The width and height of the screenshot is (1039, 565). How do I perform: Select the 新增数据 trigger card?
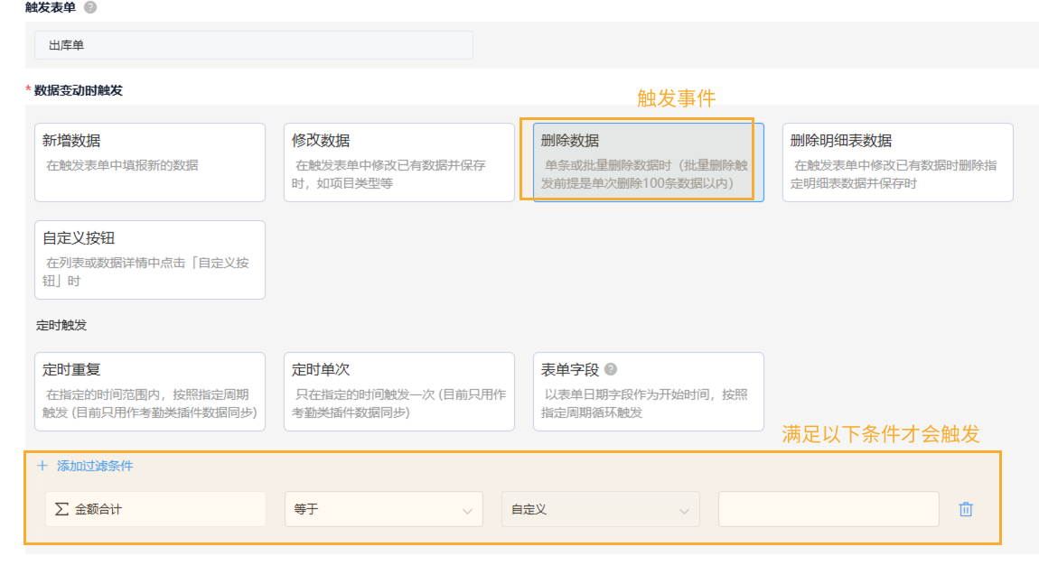click(x=150, y=162)
